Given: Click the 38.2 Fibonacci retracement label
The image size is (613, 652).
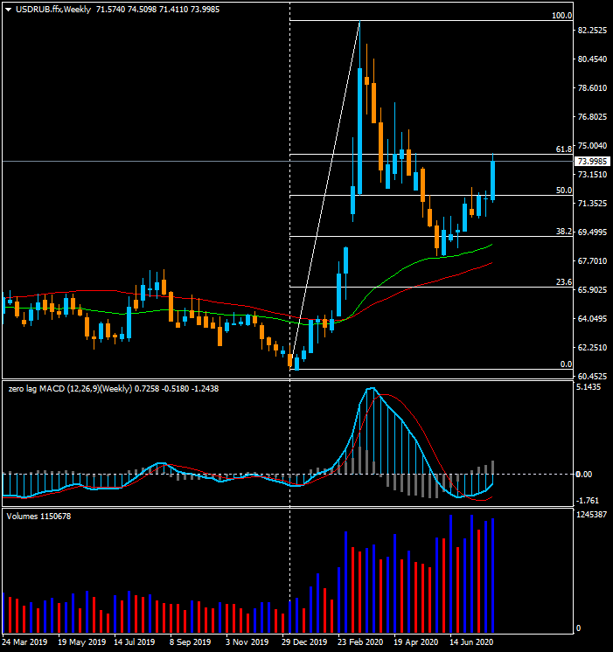Looking at the screenshot, I should tap(563, 232).
